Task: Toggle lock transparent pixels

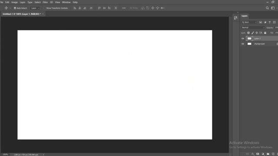Action: [248, 33]
